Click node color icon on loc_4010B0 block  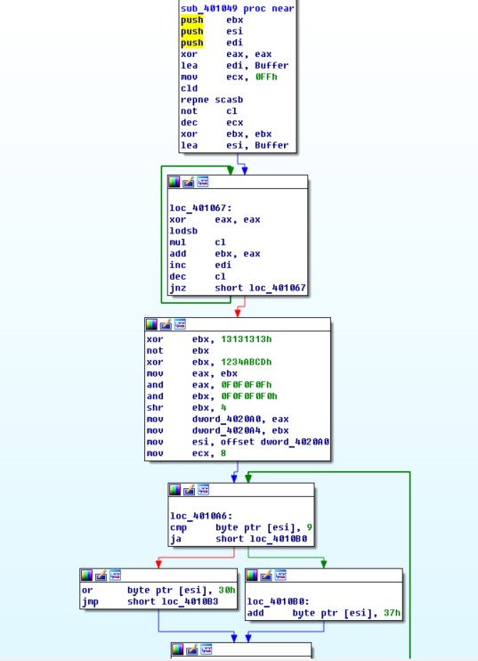pyautogui.click(x=252, y=575)
